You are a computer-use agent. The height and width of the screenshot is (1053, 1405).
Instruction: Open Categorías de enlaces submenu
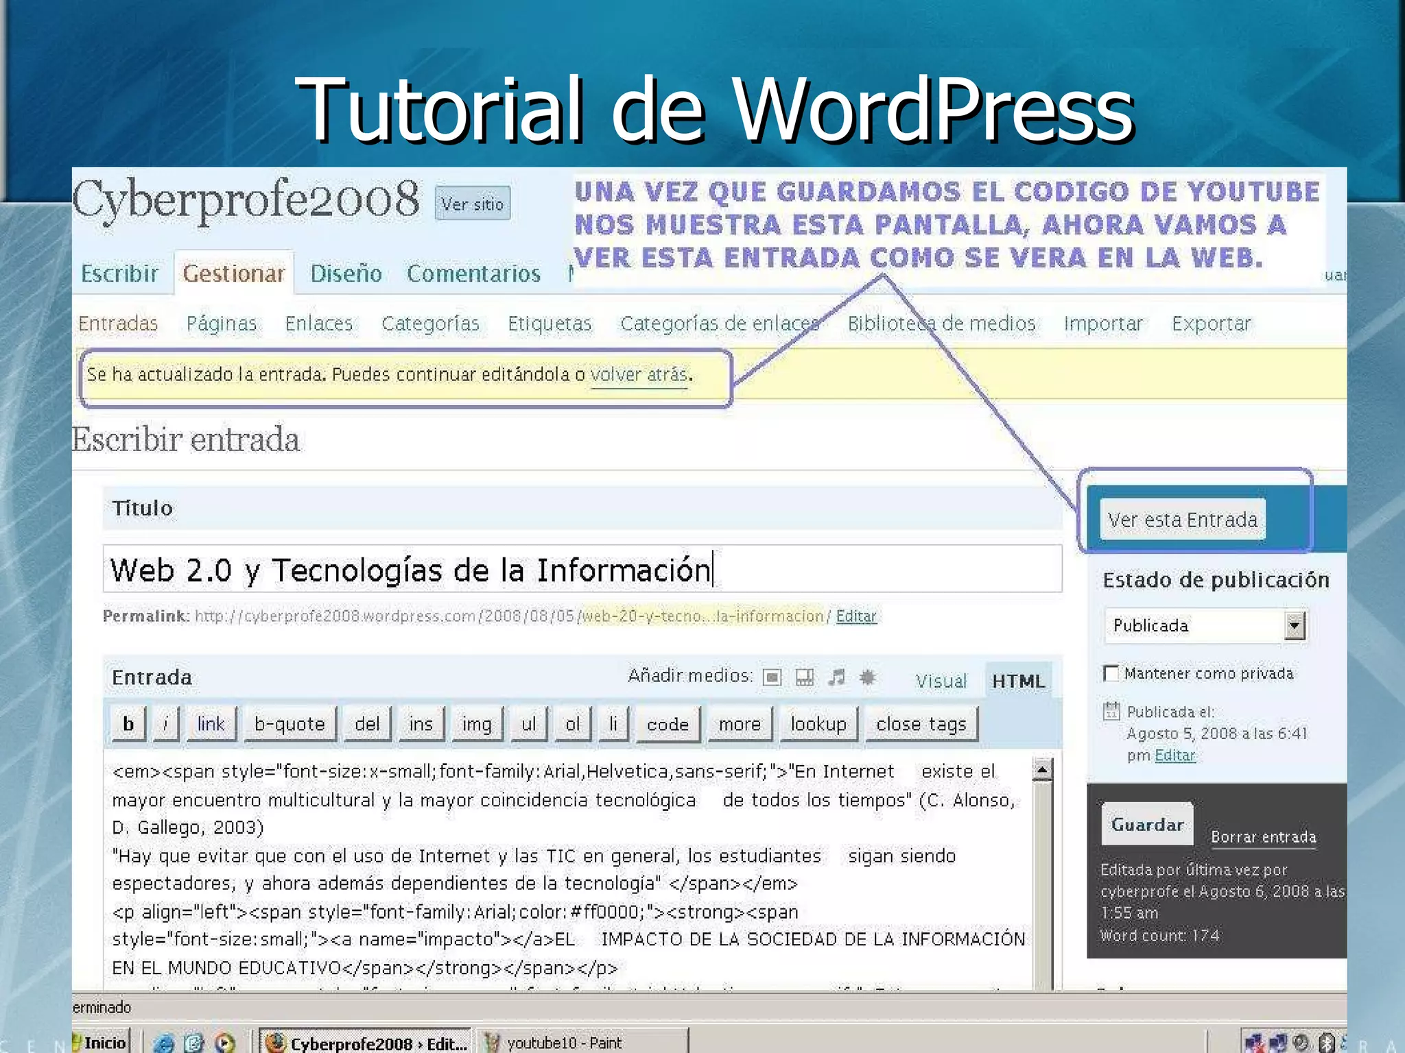[720, 323]
